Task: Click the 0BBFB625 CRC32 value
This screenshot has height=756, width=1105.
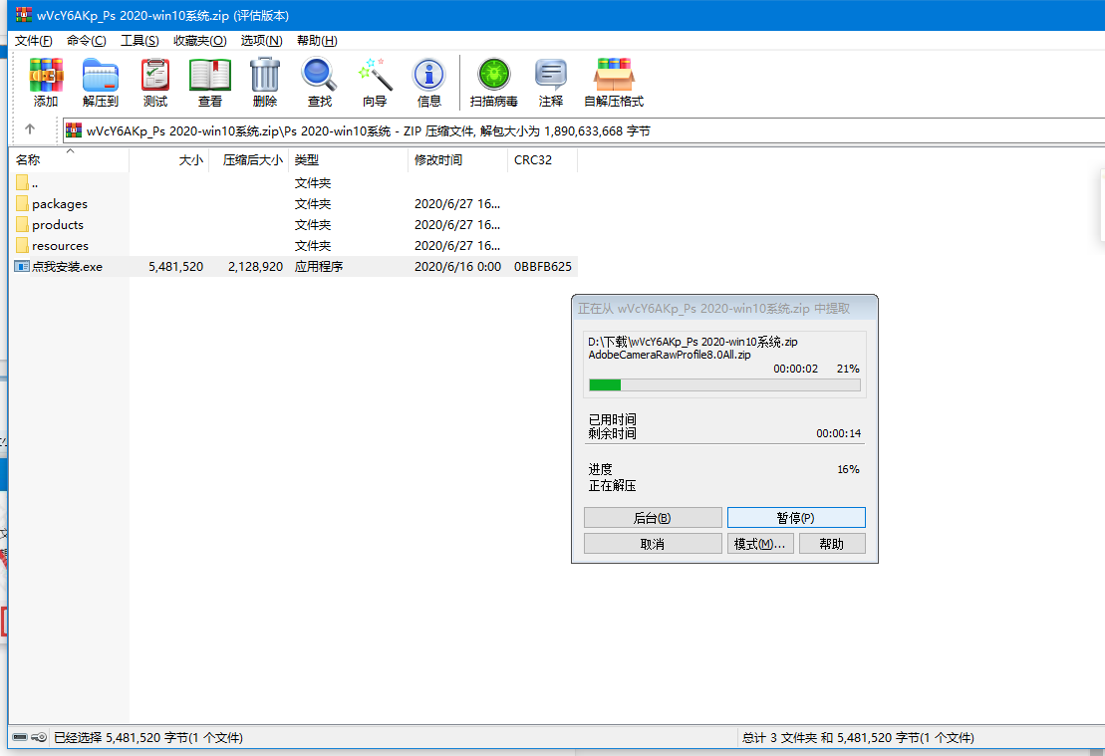Action: [543, 266]
